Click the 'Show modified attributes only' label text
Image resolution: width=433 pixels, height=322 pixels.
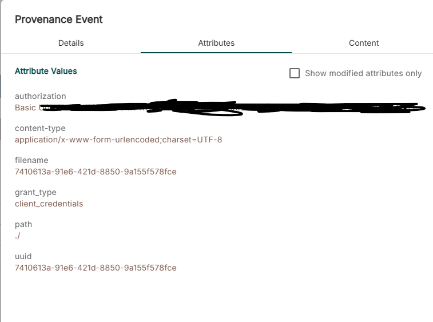(x=363, y=73)
